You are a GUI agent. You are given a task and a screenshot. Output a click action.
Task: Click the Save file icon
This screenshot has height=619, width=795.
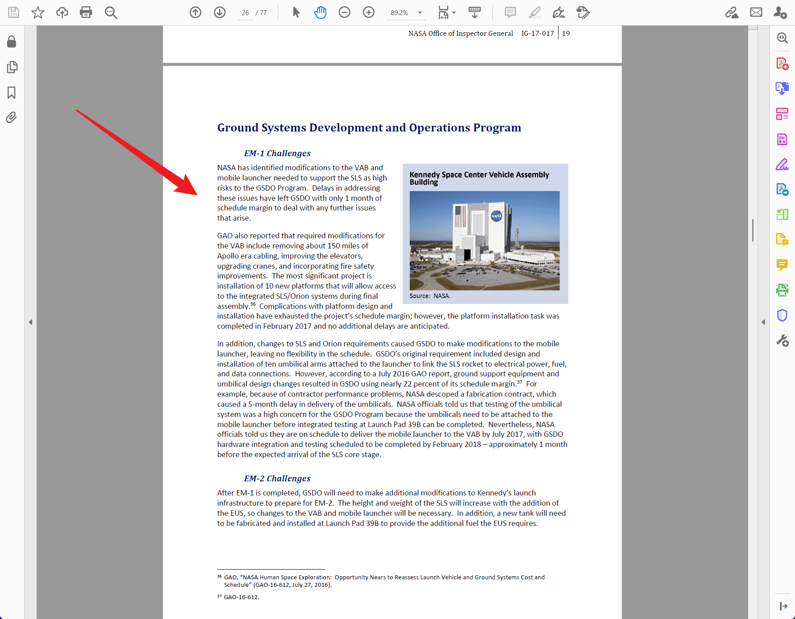click(14, 12)
